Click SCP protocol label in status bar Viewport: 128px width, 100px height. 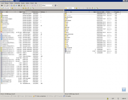coord(113,98)
